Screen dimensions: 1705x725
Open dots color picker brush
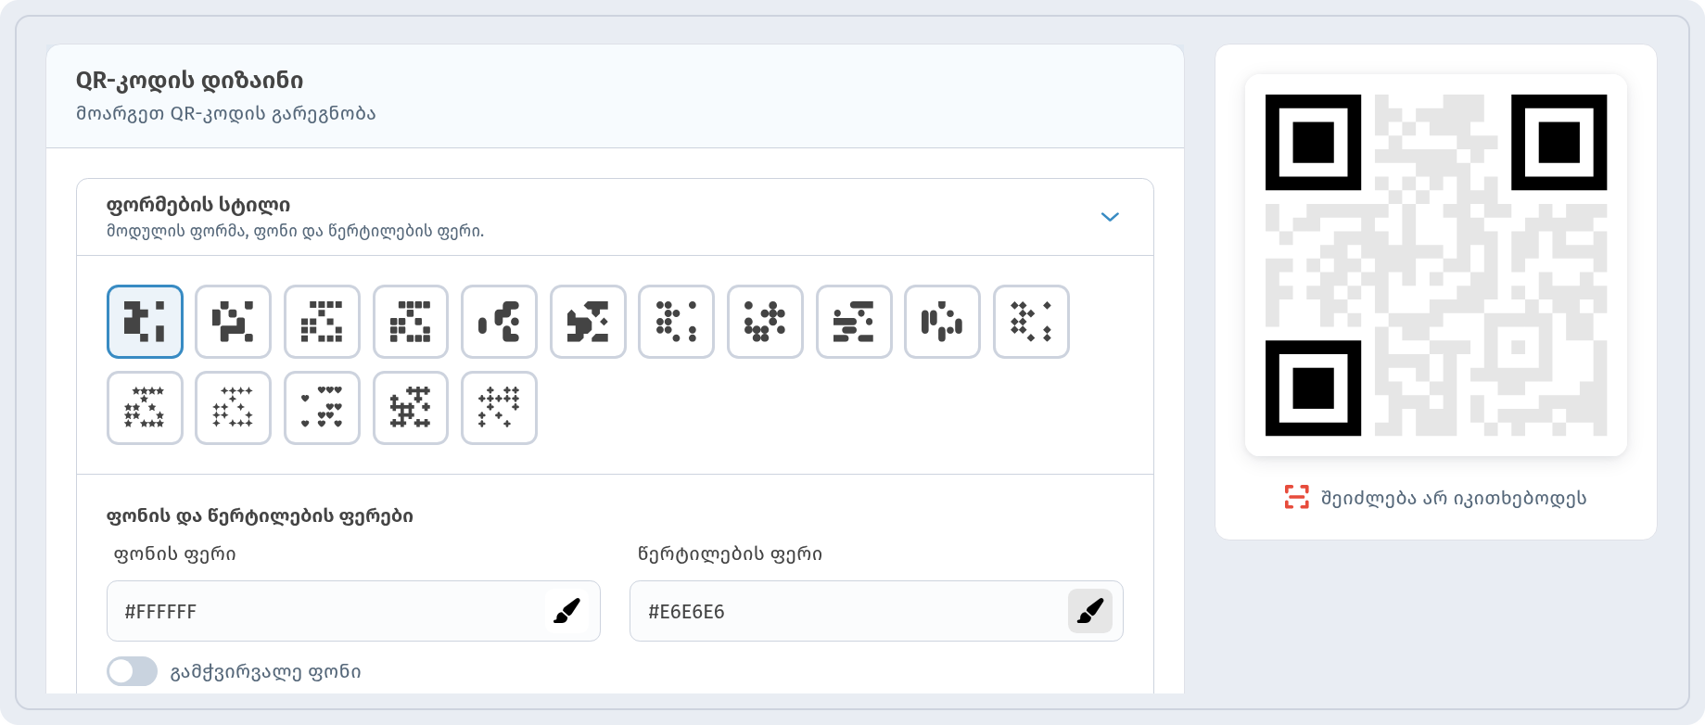pyautogui.click(x=1090, y=611)
